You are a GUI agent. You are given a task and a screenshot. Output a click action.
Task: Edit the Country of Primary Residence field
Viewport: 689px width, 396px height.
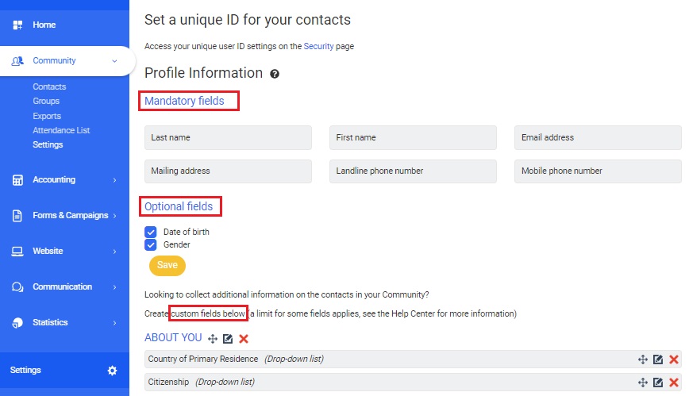(658, 359)
